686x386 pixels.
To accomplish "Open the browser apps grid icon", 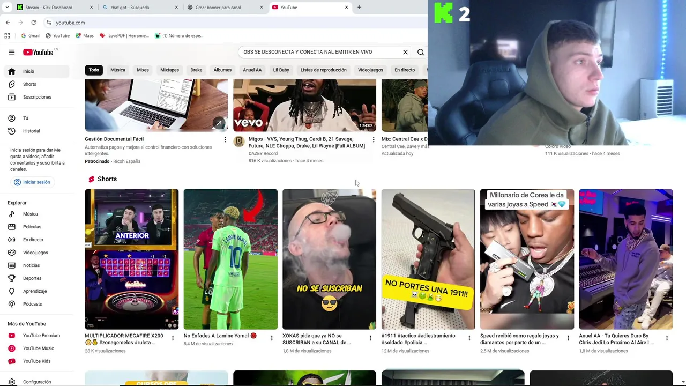I will 7,36.
